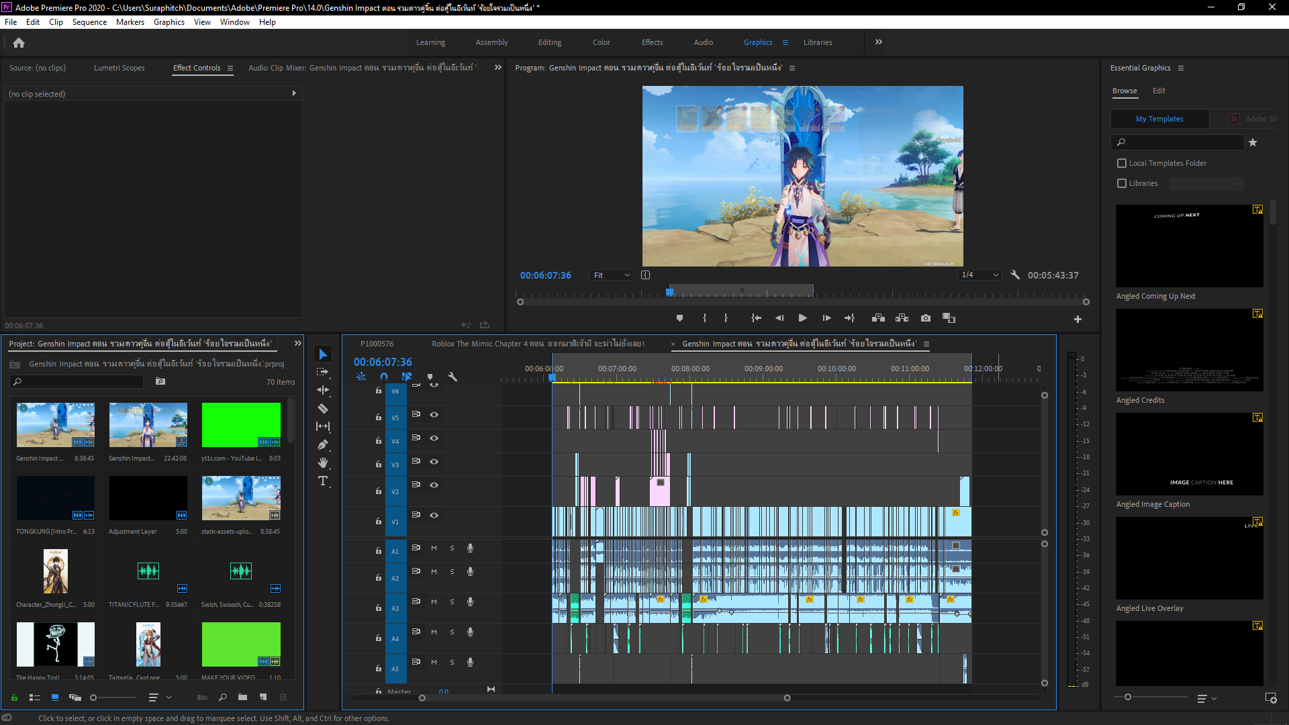Toggle timeline snap magnet
The image size is (1289, 725).
pyautogui.click(x=384, y=377)
